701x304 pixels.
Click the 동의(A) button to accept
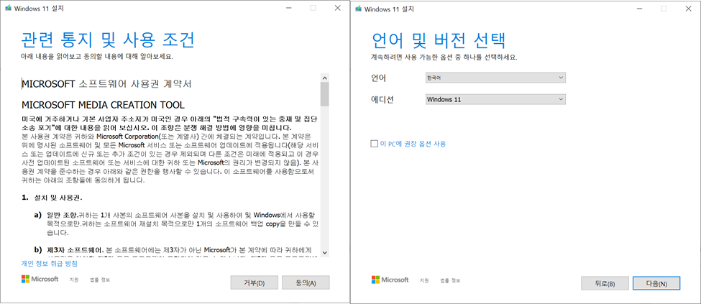(306, 283)
